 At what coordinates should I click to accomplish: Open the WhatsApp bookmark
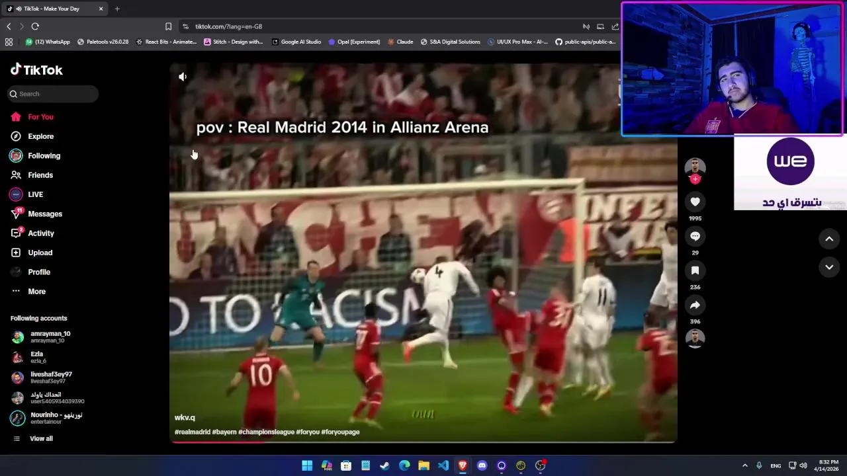coord(47,42)
